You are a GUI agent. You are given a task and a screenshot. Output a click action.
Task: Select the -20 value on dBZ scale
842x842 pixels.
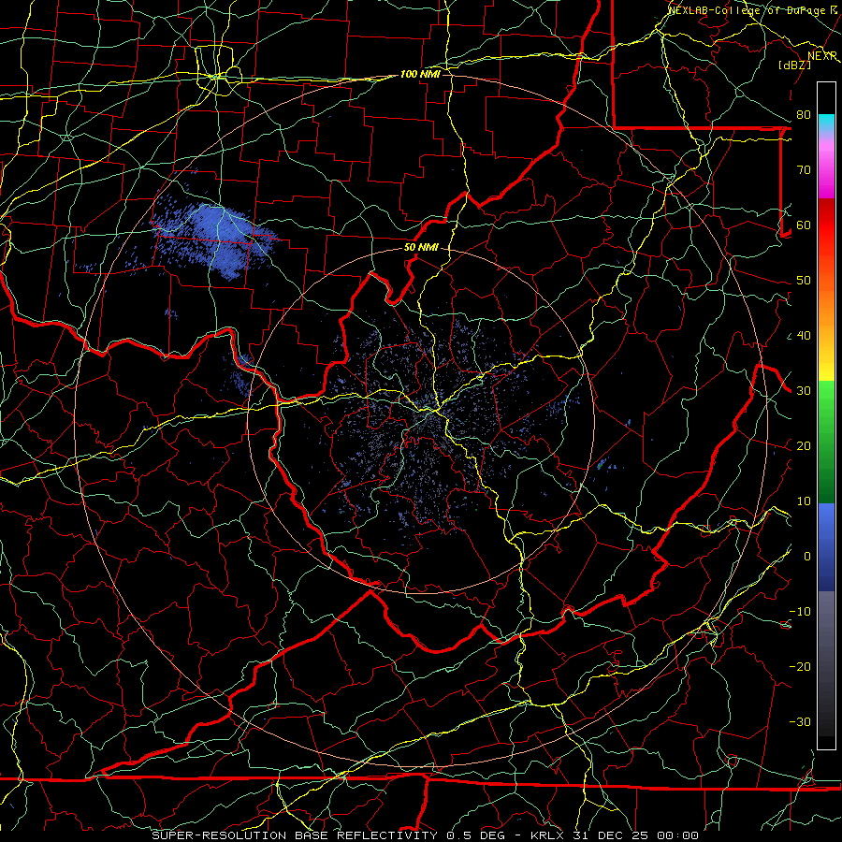pos(800,666)
